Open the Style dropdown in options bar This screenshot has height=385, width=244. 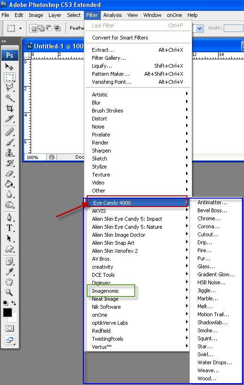[199, 29]
